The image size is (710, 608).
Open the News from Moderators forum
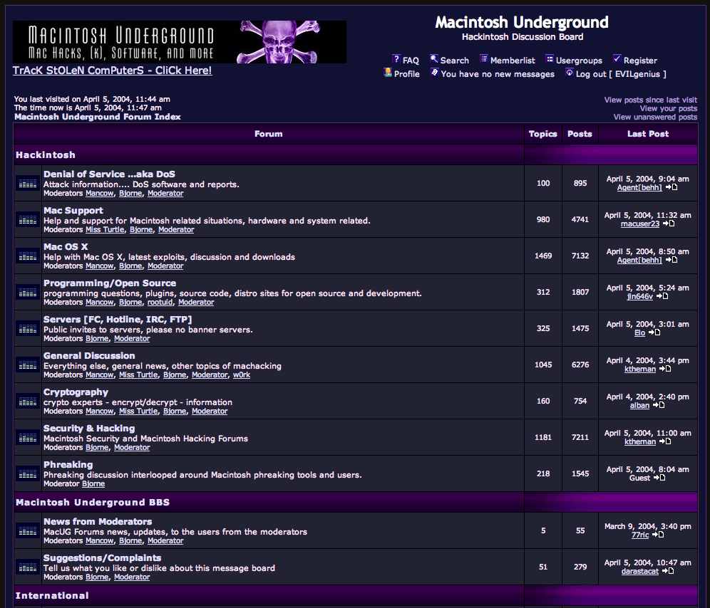pos(98,522)
